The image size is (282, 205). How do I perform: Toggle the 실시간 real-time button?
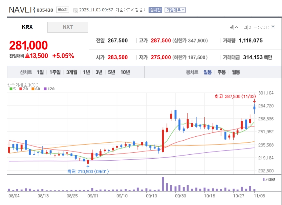pyautogui.click(x=155, y=10)
